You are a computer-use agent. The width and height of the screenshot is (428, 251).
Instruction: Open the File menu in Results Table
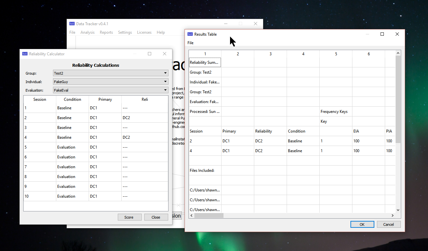(190, 43)
